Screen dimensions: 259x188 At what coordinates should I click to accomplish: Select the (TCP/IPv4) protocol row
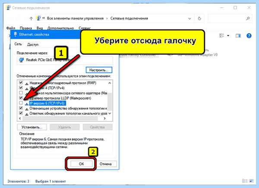coord(47,88)
